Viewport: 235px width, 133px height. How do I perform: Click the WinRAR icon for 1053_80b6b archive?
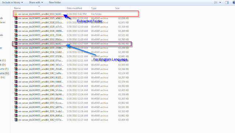point(16,99)
